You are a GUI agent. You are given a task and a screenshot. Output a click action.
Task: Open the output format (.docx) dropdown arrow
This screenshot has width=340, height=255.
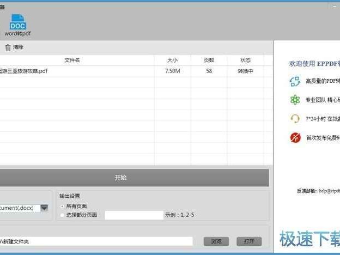tap(44, 208)
